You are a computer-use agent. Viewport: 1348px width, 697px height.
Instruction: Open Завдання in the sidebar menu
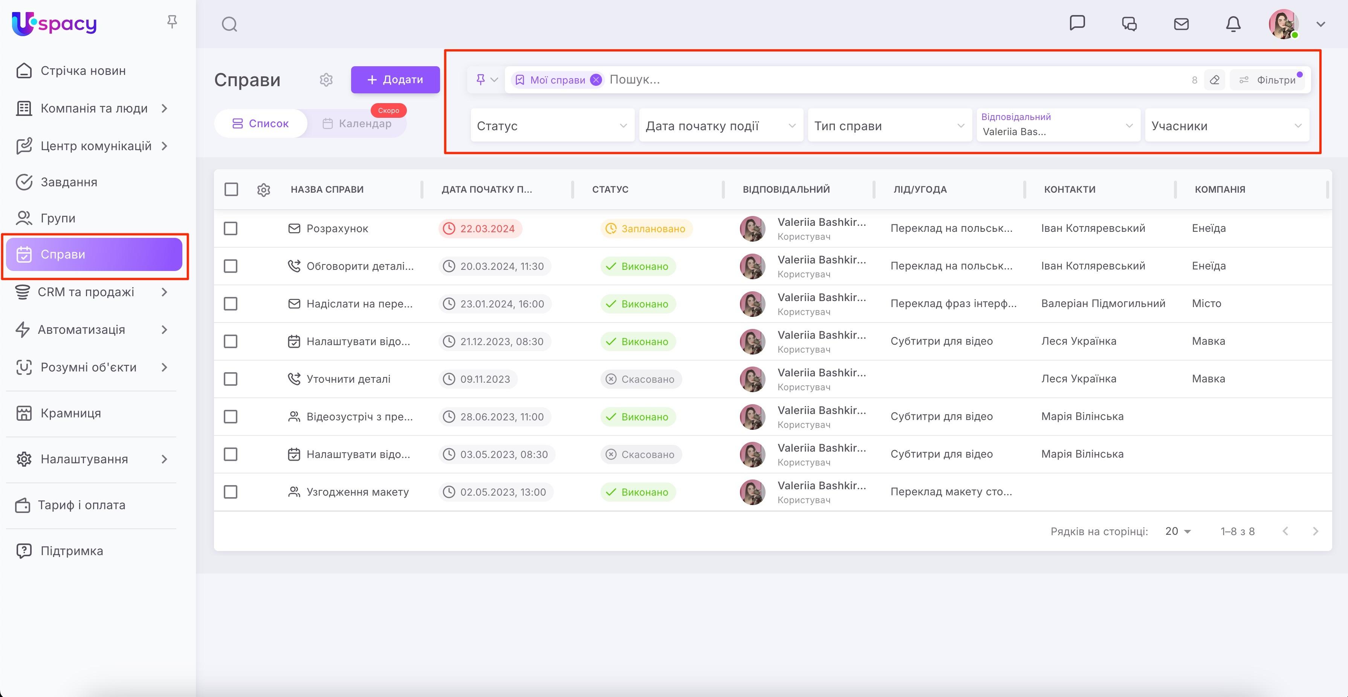[69, 182]
